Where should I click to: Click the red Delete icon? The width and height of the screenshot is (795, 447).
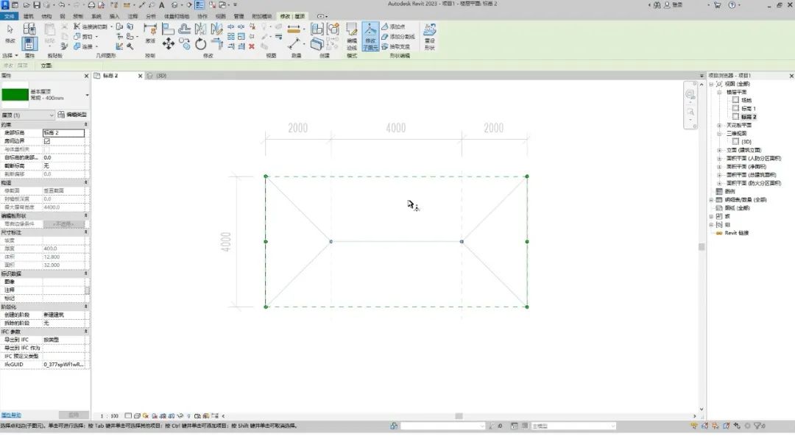click(x=252, y=46)
